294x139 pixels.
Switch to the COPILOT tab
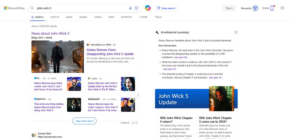pos(55,17)
